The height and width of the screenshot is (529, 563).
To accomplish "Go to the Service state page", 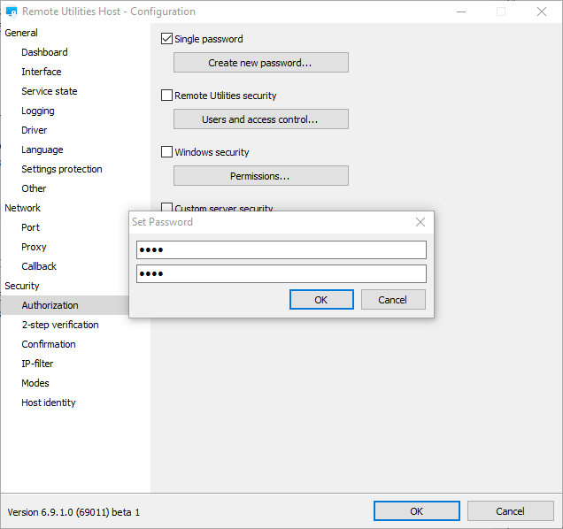I will point(50,91).
